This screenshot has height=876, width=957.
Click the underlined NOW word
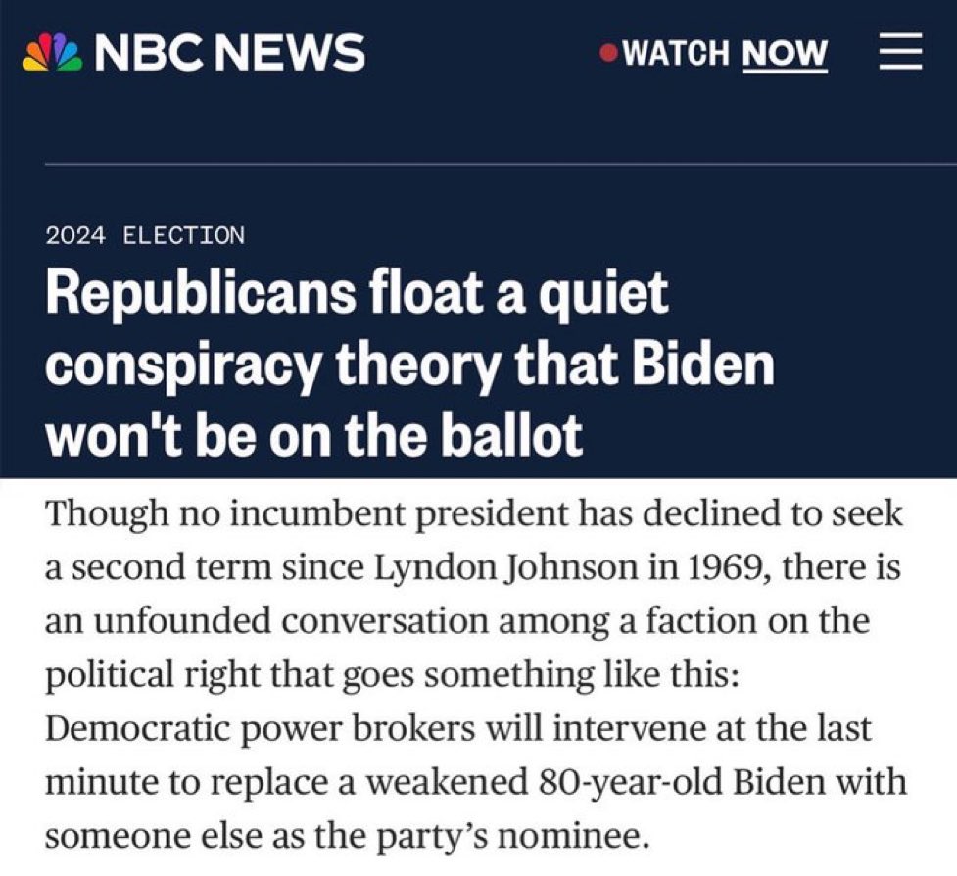click(785, 54)
